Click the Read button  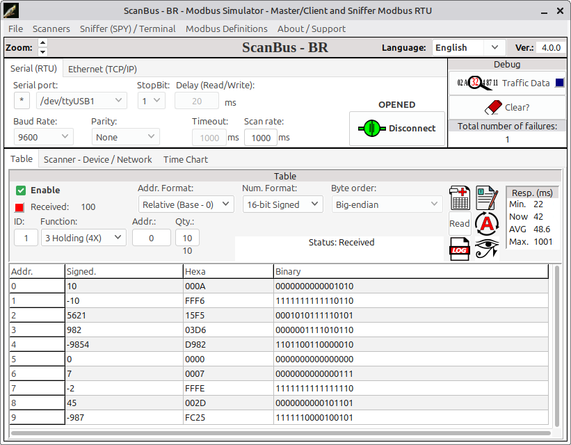[460, 224]
